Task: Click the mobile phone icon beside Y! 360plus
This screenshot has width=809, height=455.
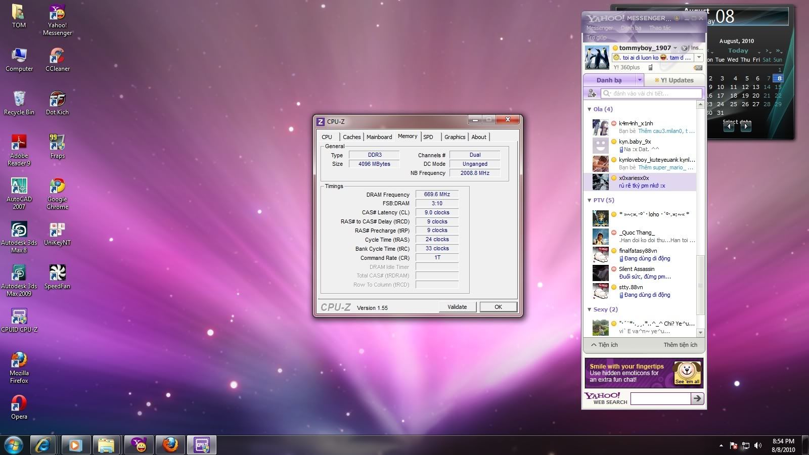Action: click(650, 67)
